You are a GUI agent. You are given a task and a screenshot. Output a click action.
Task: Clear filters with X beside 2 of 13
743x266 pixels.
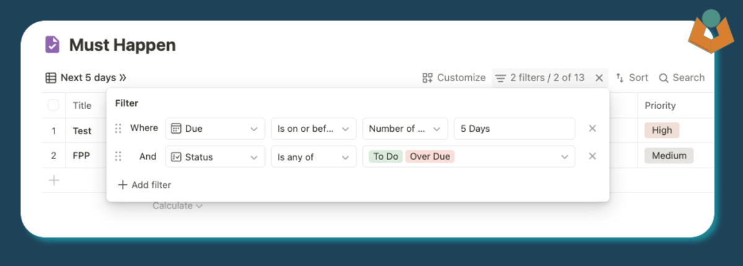599,78
